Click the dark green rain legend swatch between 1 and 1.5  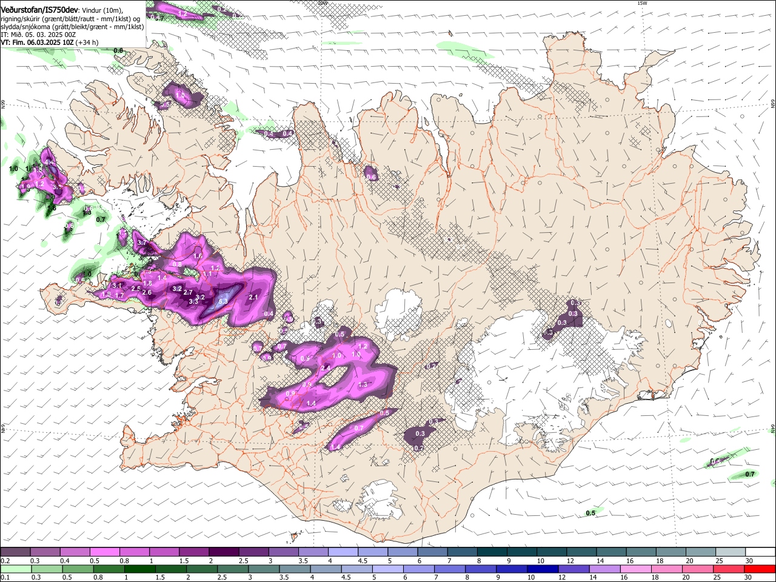coord(139,569)
